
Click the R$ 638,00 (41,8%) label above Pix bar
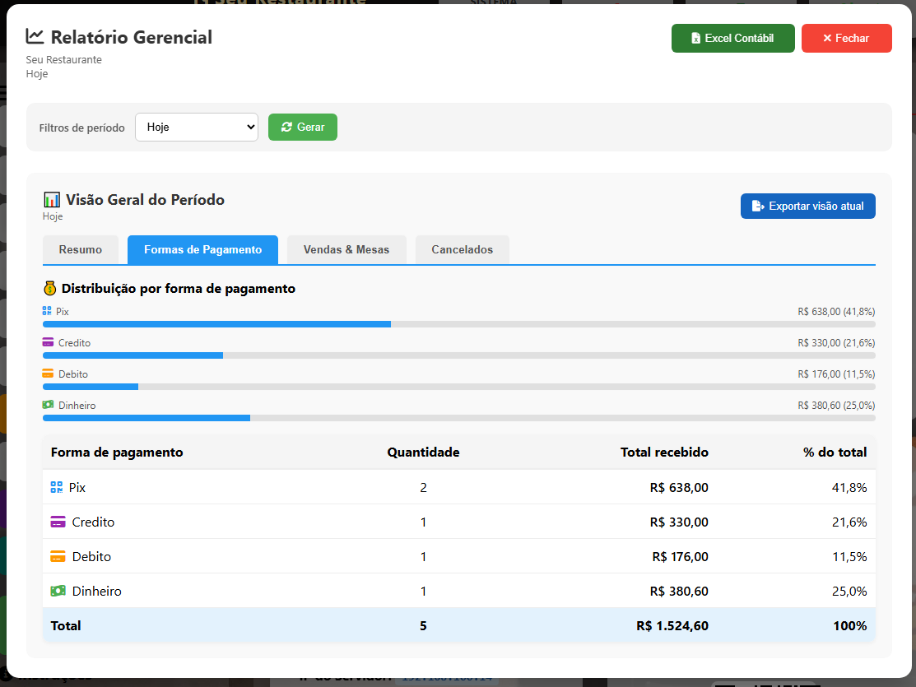click(x=836, y=311)
